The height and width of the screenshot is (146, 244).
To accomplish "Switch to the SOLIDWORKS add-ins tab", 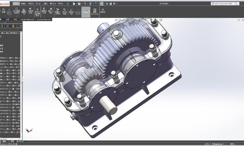I will tap(28, 20).
